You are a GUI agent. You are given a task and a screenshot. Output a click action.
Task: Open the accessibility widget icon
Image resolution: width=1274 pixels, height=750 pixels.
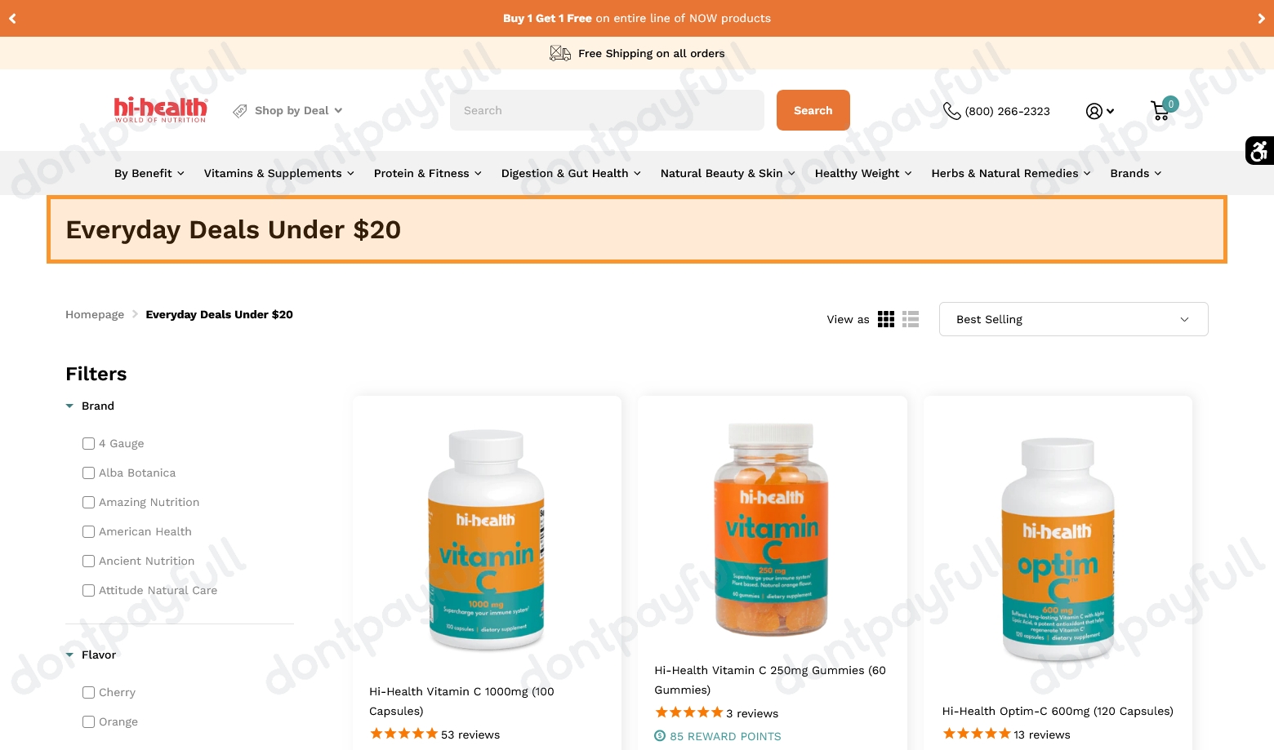click(1259, 150)
